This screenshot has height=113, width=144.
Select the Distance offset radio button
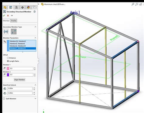click(x=8, y=58)
